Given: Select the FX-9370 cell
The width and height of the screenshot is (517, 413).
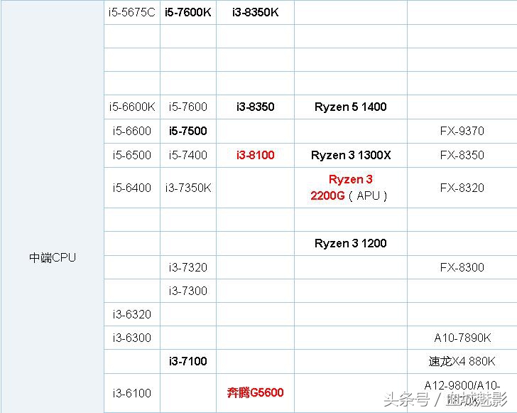Looking at the screenshot, I should 462,131.
